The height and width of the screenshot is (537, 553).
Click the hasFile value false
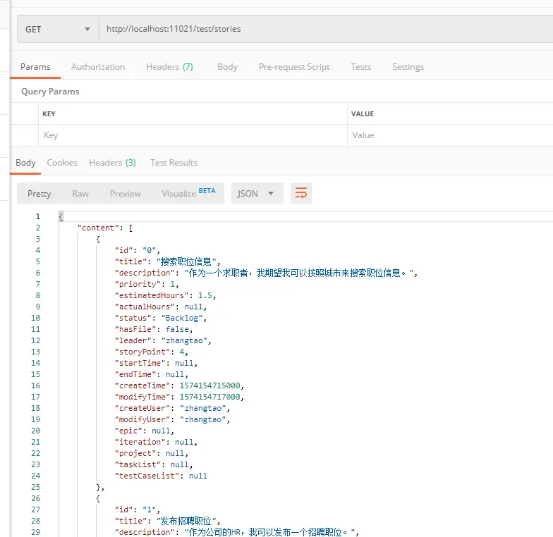(x=178, y=330)
